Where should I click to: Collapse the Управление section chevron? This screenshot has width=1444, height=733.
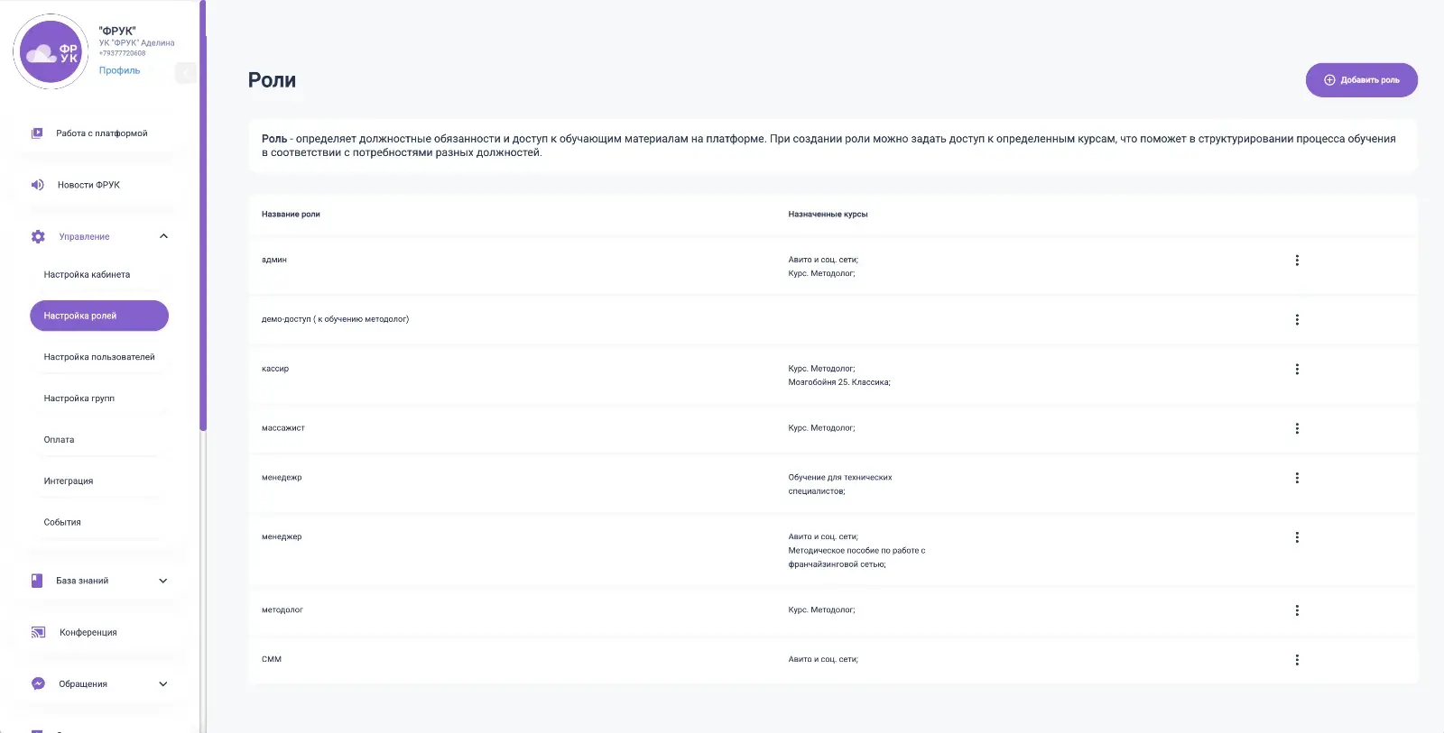(163, 236)
